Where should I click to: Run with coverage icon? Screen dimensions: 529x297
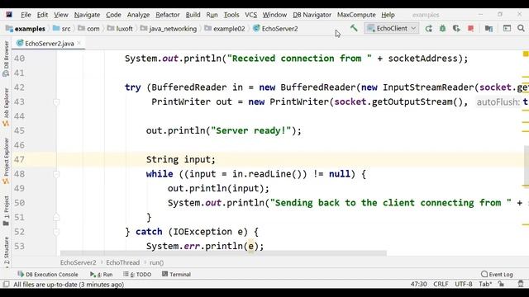pos(456,29)
